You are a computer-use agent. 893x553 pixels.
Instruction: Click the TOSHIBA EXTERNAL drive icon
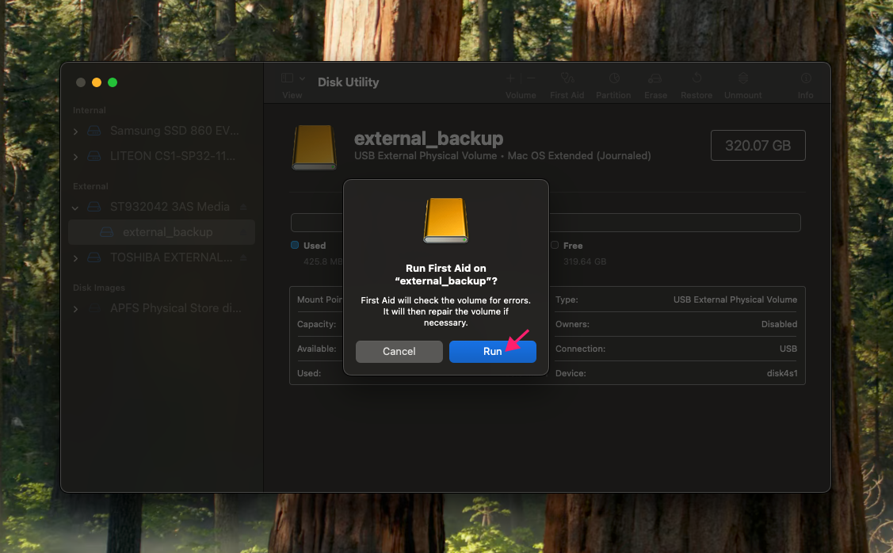tap(94, 257)
